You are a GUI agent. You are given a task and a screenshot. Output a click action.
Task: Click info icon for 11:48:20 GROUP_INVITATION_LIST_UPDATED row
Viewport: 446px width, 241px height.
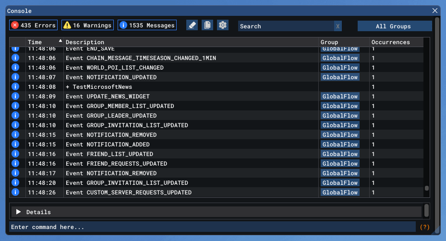(15, 183)
